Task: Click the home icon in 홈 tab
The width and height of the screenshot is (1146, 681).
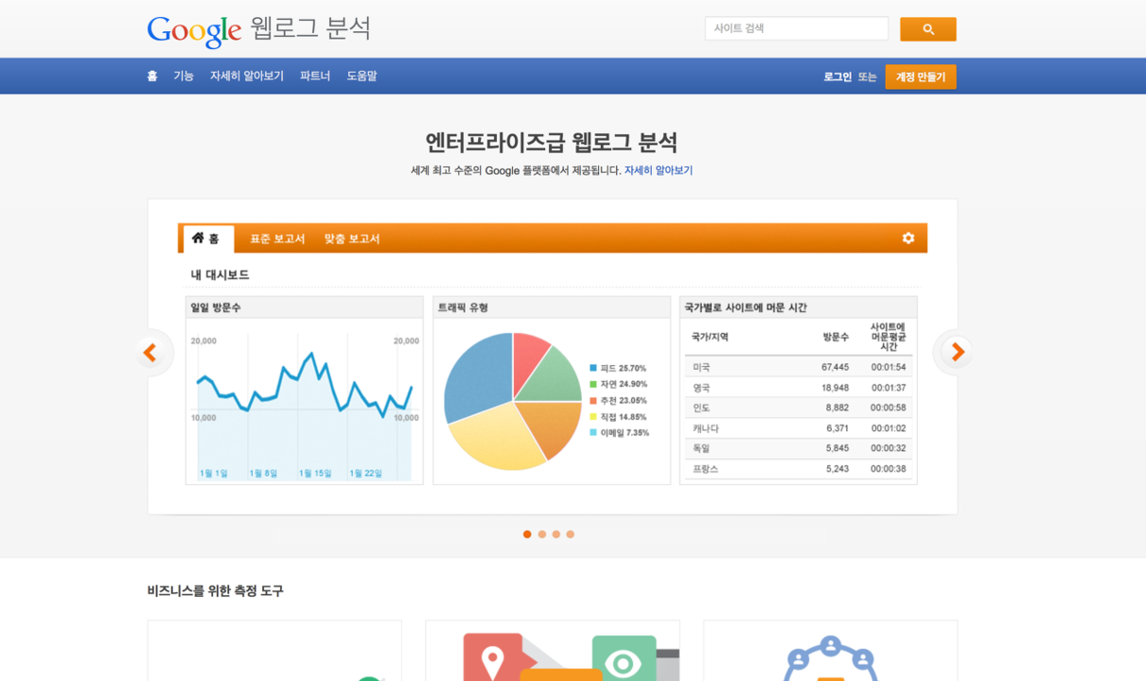Action: coord(198,238)
